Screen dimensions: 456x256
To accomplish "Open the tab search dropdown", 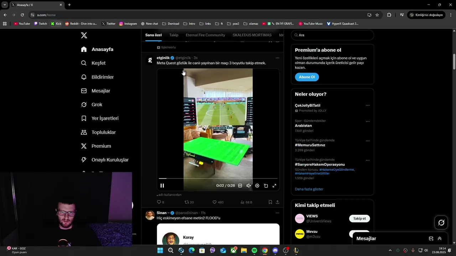I will pyautogui.click(x=5, y=5).
